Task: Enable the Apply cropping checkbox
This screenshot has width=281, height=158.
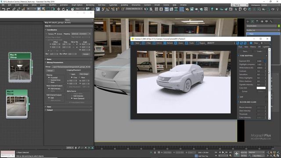Action: point(70,74)
